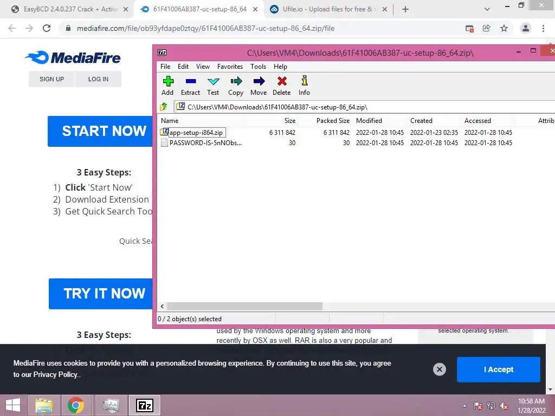Image resolution: width=555 pixels, height=416 pixels.
Task: Click the Chrome back arrow
Action: (x=12, y=28)
